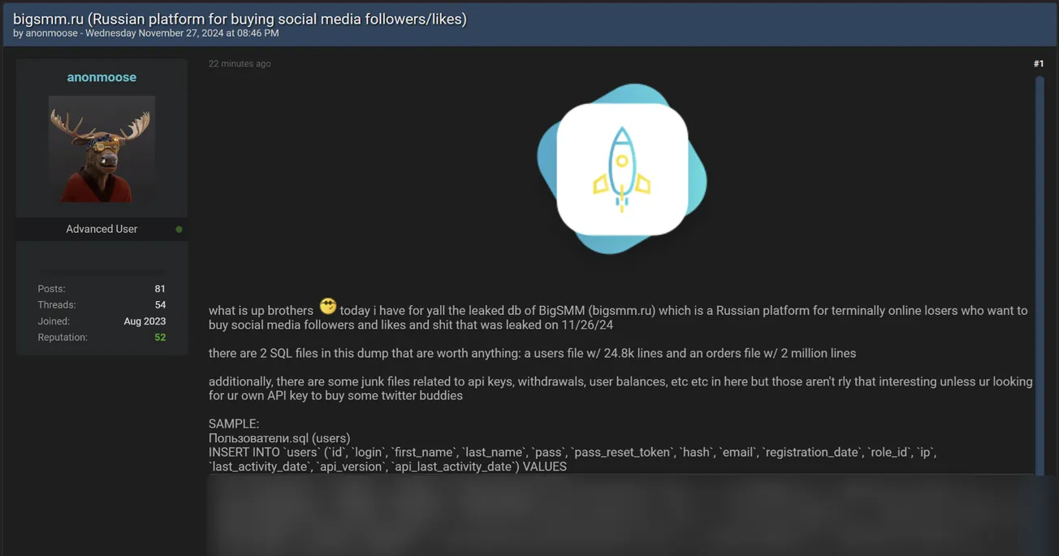Click the '#1' post permalink

tap(1039, 62)
